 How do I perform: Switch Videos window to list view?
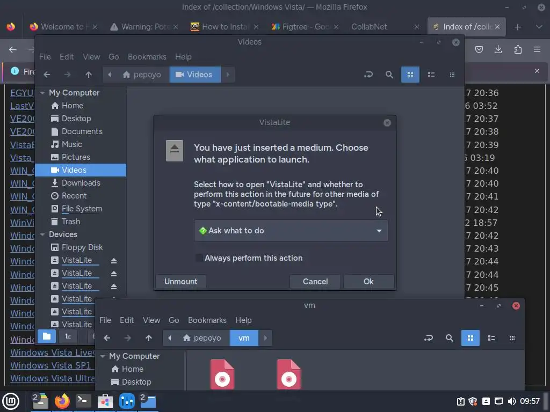click(431, 75)
